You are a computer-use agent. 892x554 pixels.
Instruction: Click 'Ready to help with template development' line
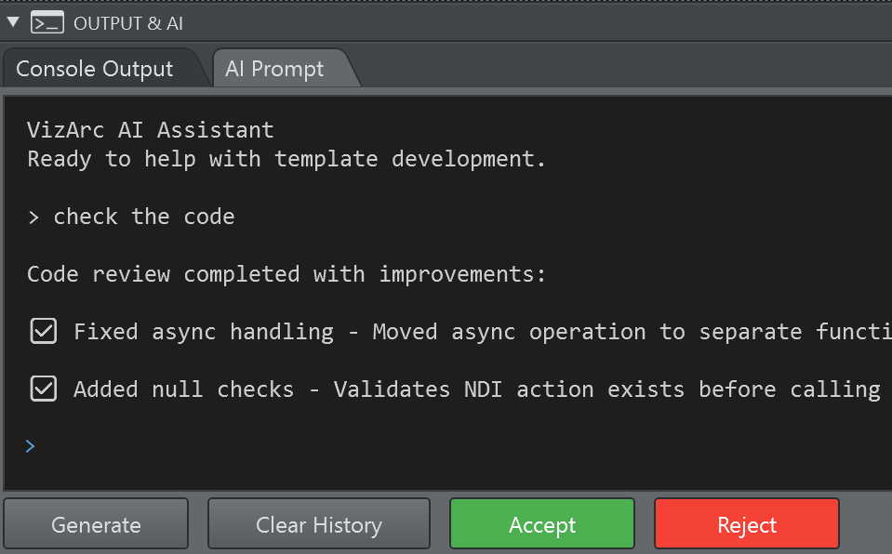(x=286, y=159)
